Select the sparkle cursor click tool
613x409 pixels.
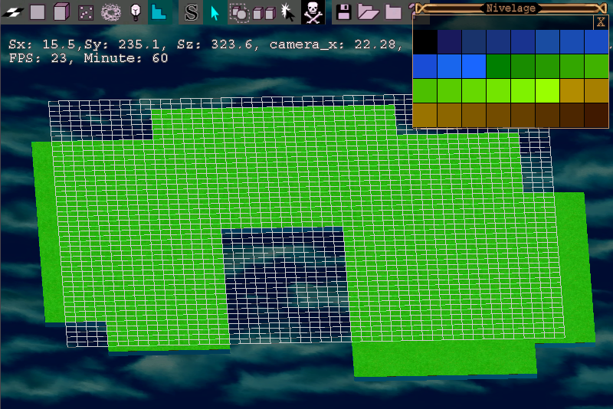coord(288,12)
